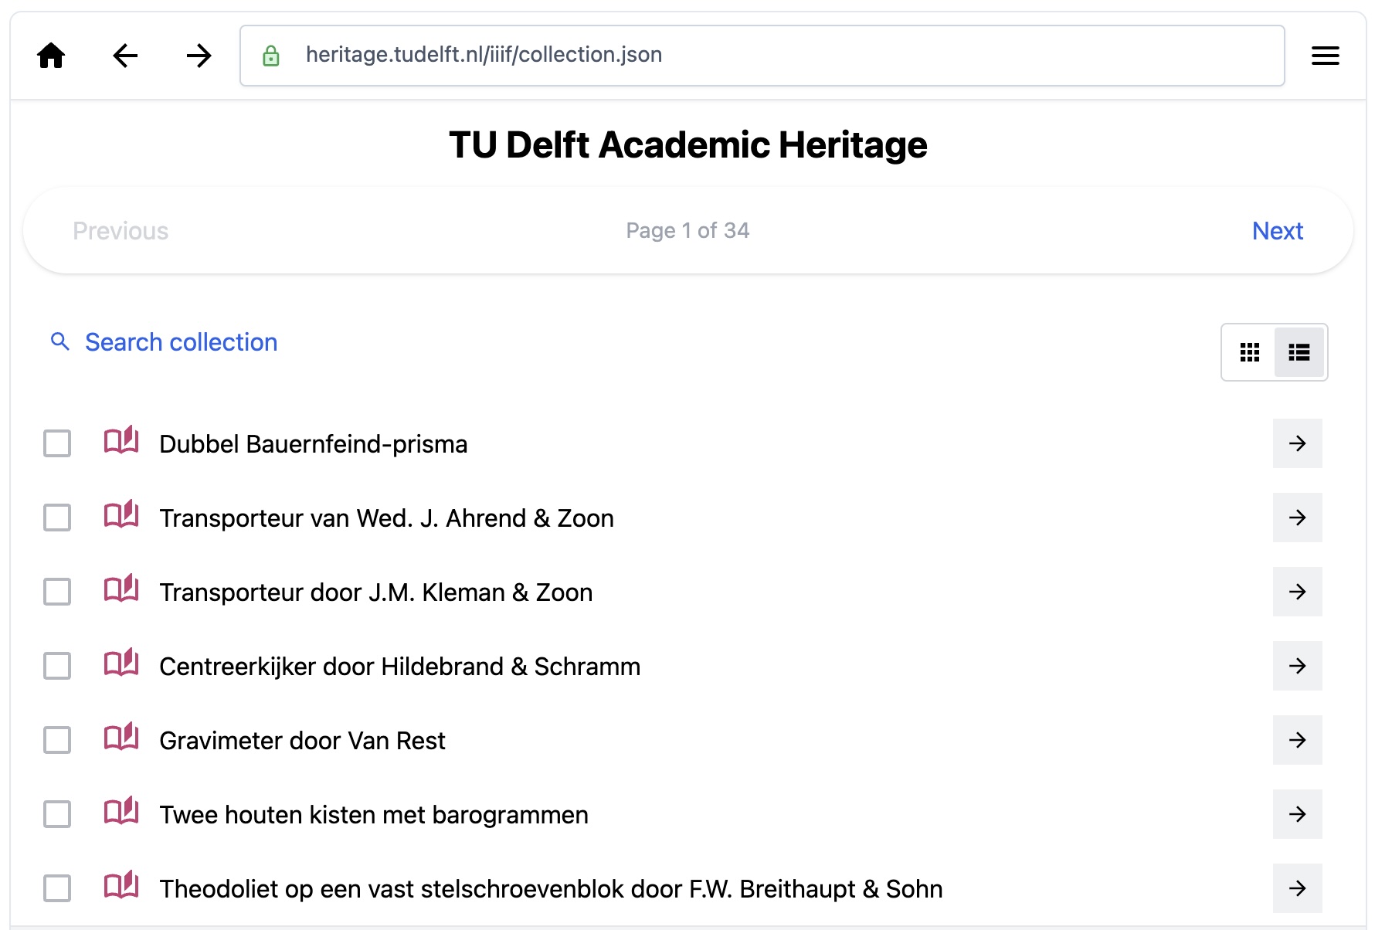Tick checkbox for Twee houten kisten met barogrammen
1375x930 pixels.
click(x=57, y=814)
